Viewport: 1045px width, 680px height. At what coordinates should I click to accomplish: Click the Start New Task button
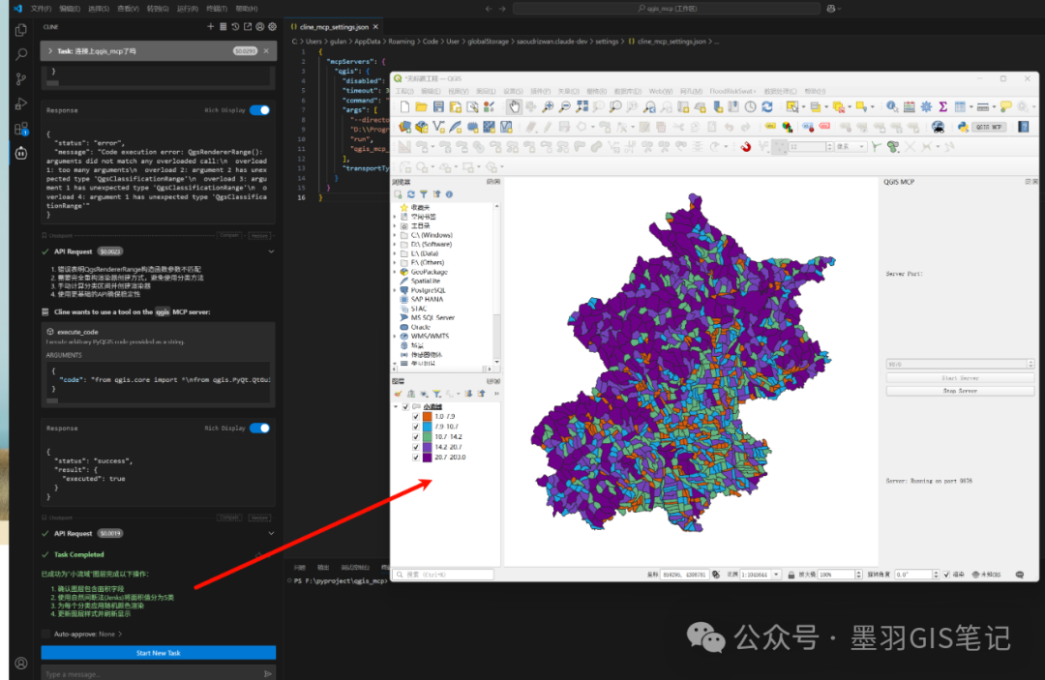[x=158, y=653]
